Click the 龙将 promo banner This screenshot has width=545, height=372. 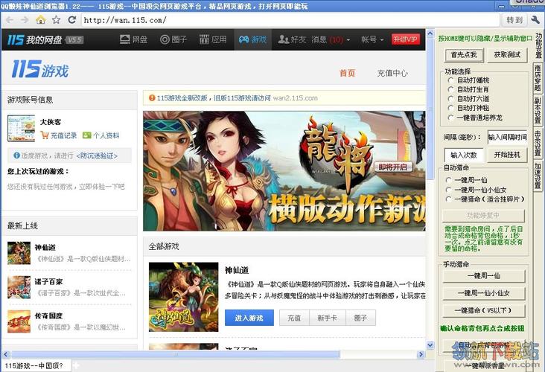[x=284, y=171]
